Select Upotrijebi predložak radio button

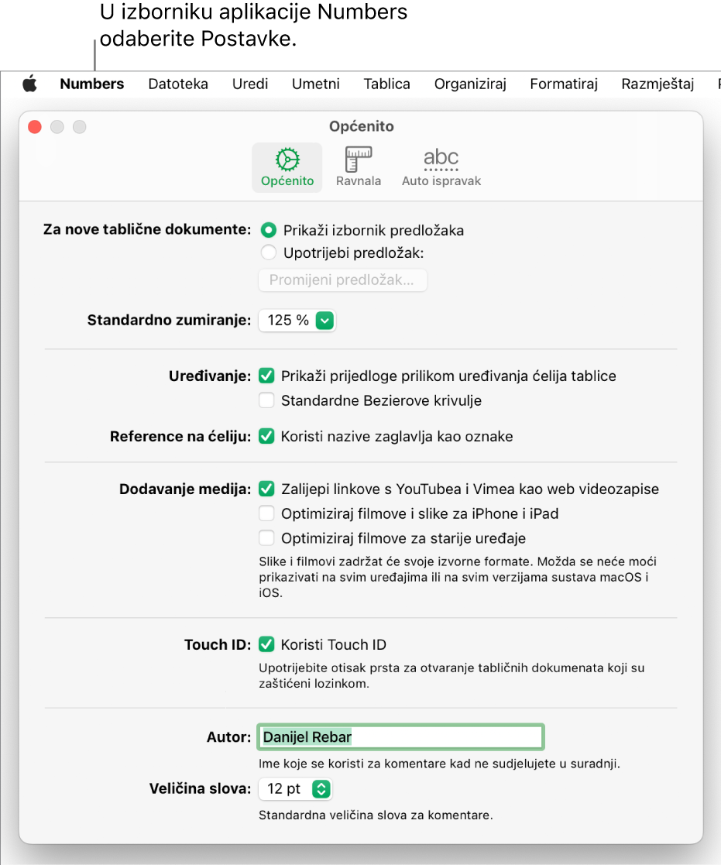[269, 252]
